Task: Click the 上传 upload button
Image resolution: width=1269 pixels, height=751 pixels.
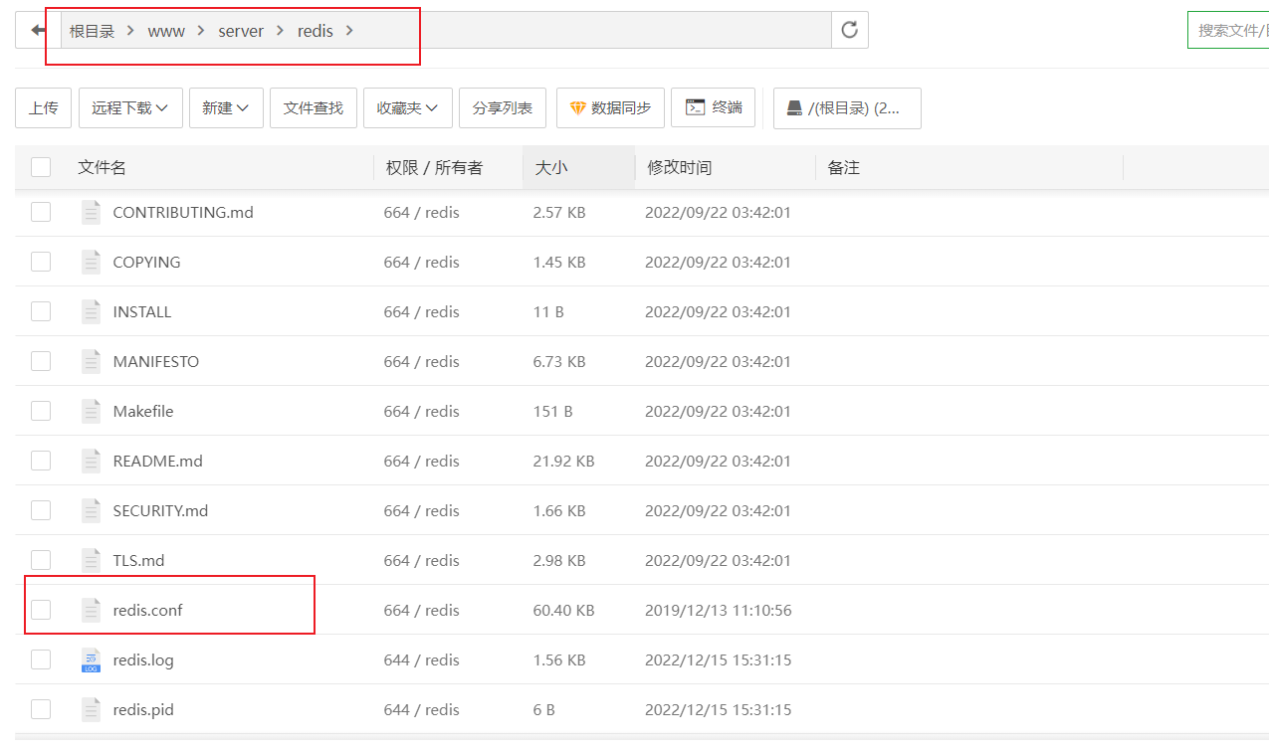Action: tap(43, 108)
